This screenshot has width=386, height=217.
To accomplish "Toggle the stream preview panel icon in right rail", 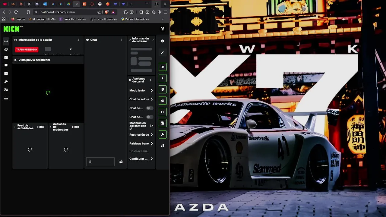I will [x=163, y=67].
